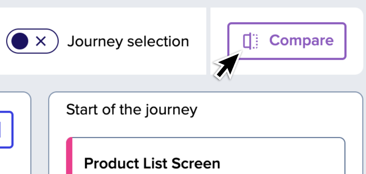Toggle the Journey selection switch
366x174 pixels.
(32, 41)
